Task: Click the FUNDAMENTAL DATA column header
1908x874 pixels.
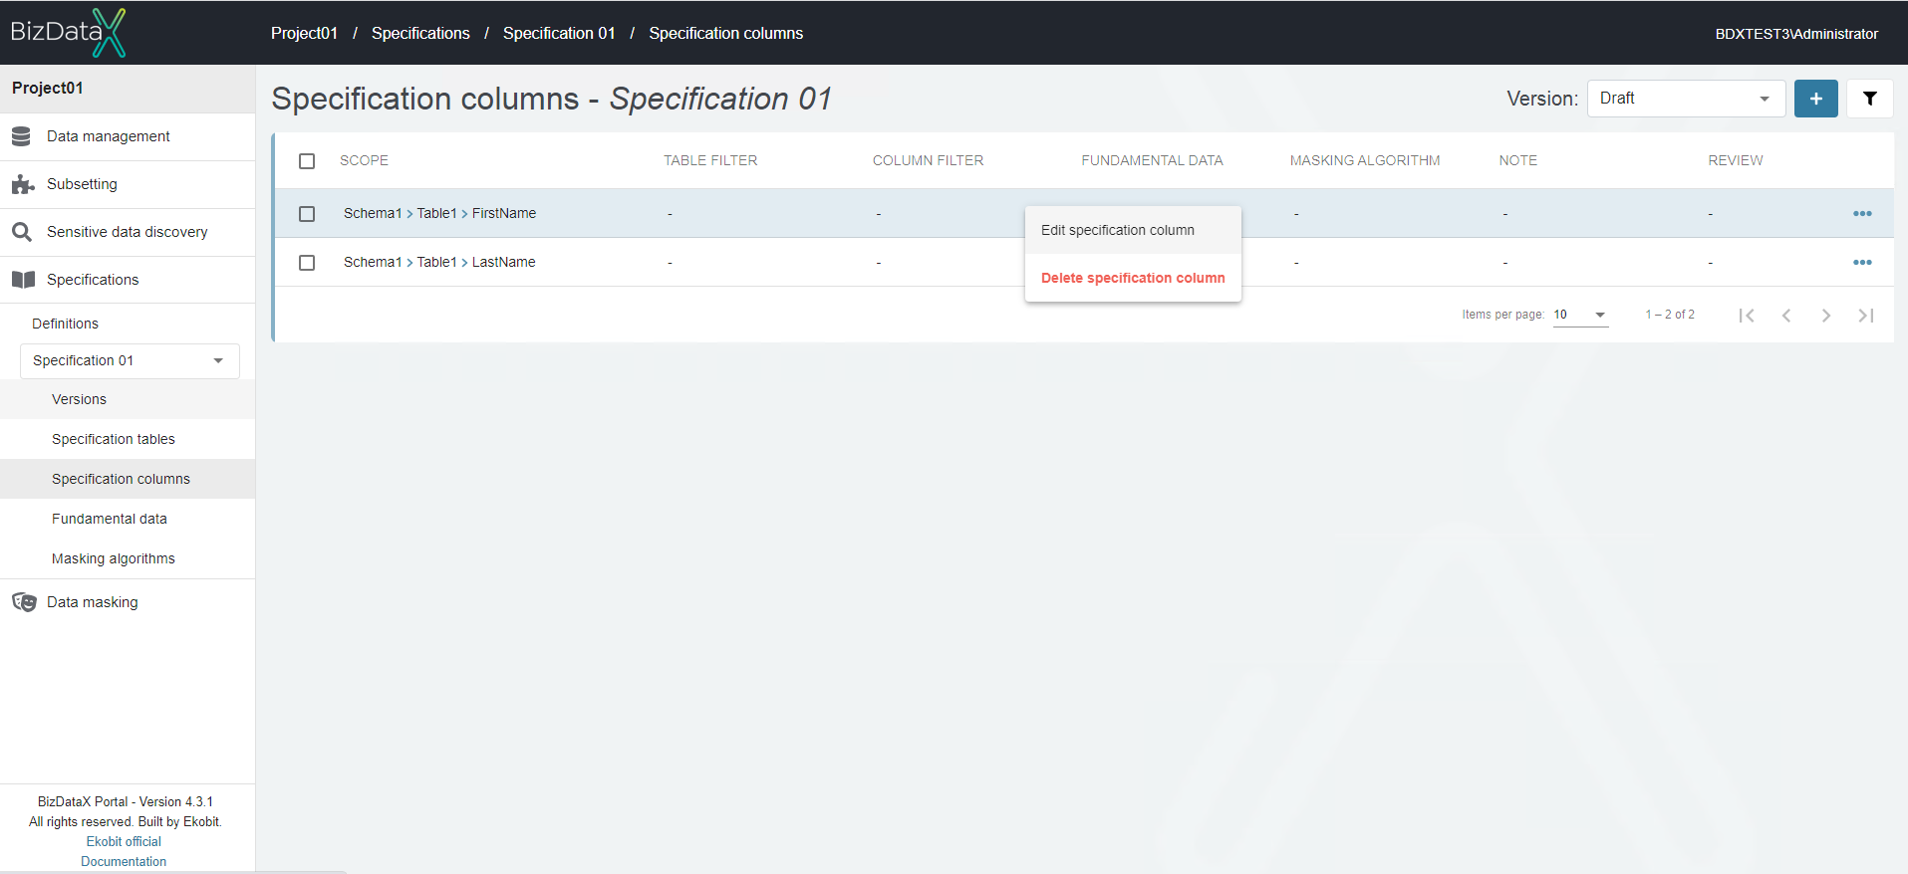Action: (x=1152, y=160)
